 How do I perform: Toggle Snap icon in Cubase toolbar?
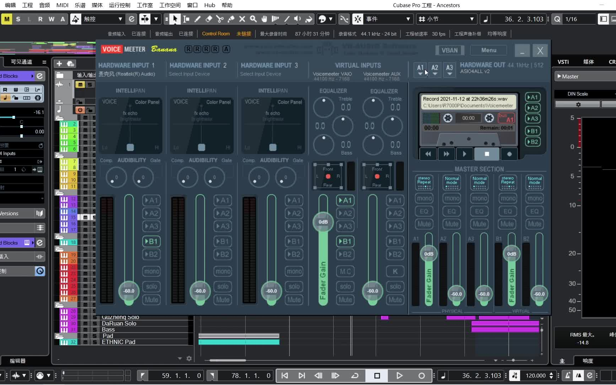click(x=358, y=19)
